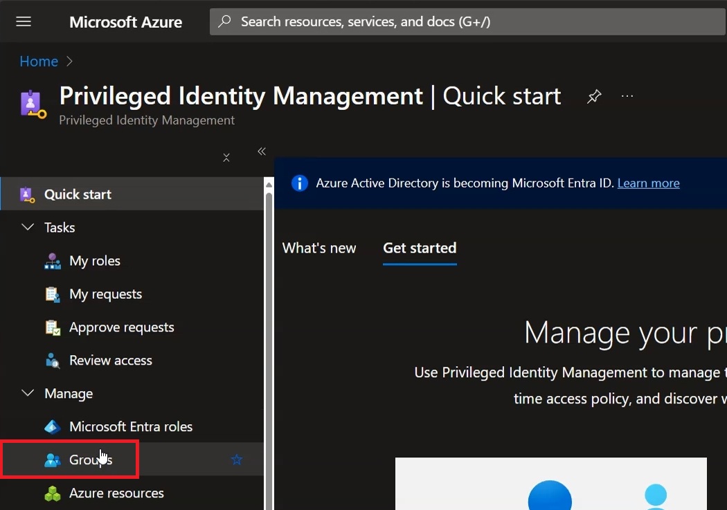Image resolution: width=727 pixels, height=510 pixels.
Task: Switch to the Get started tab
Action: point(420,248)
